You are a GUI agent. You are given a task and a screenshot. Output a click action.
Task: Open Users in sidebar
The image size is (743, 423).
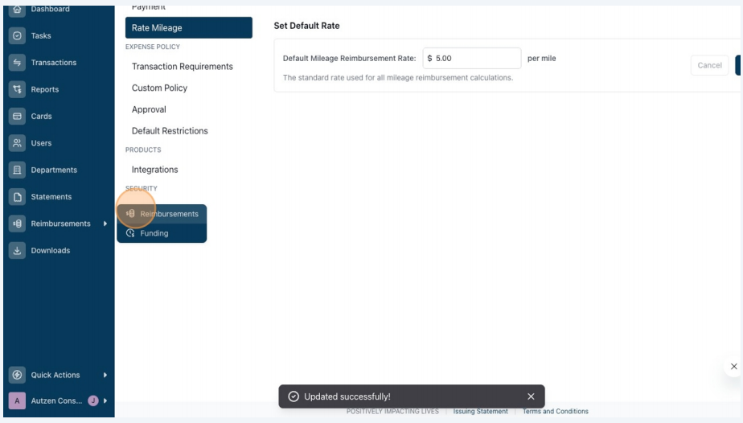pos(41,143)
